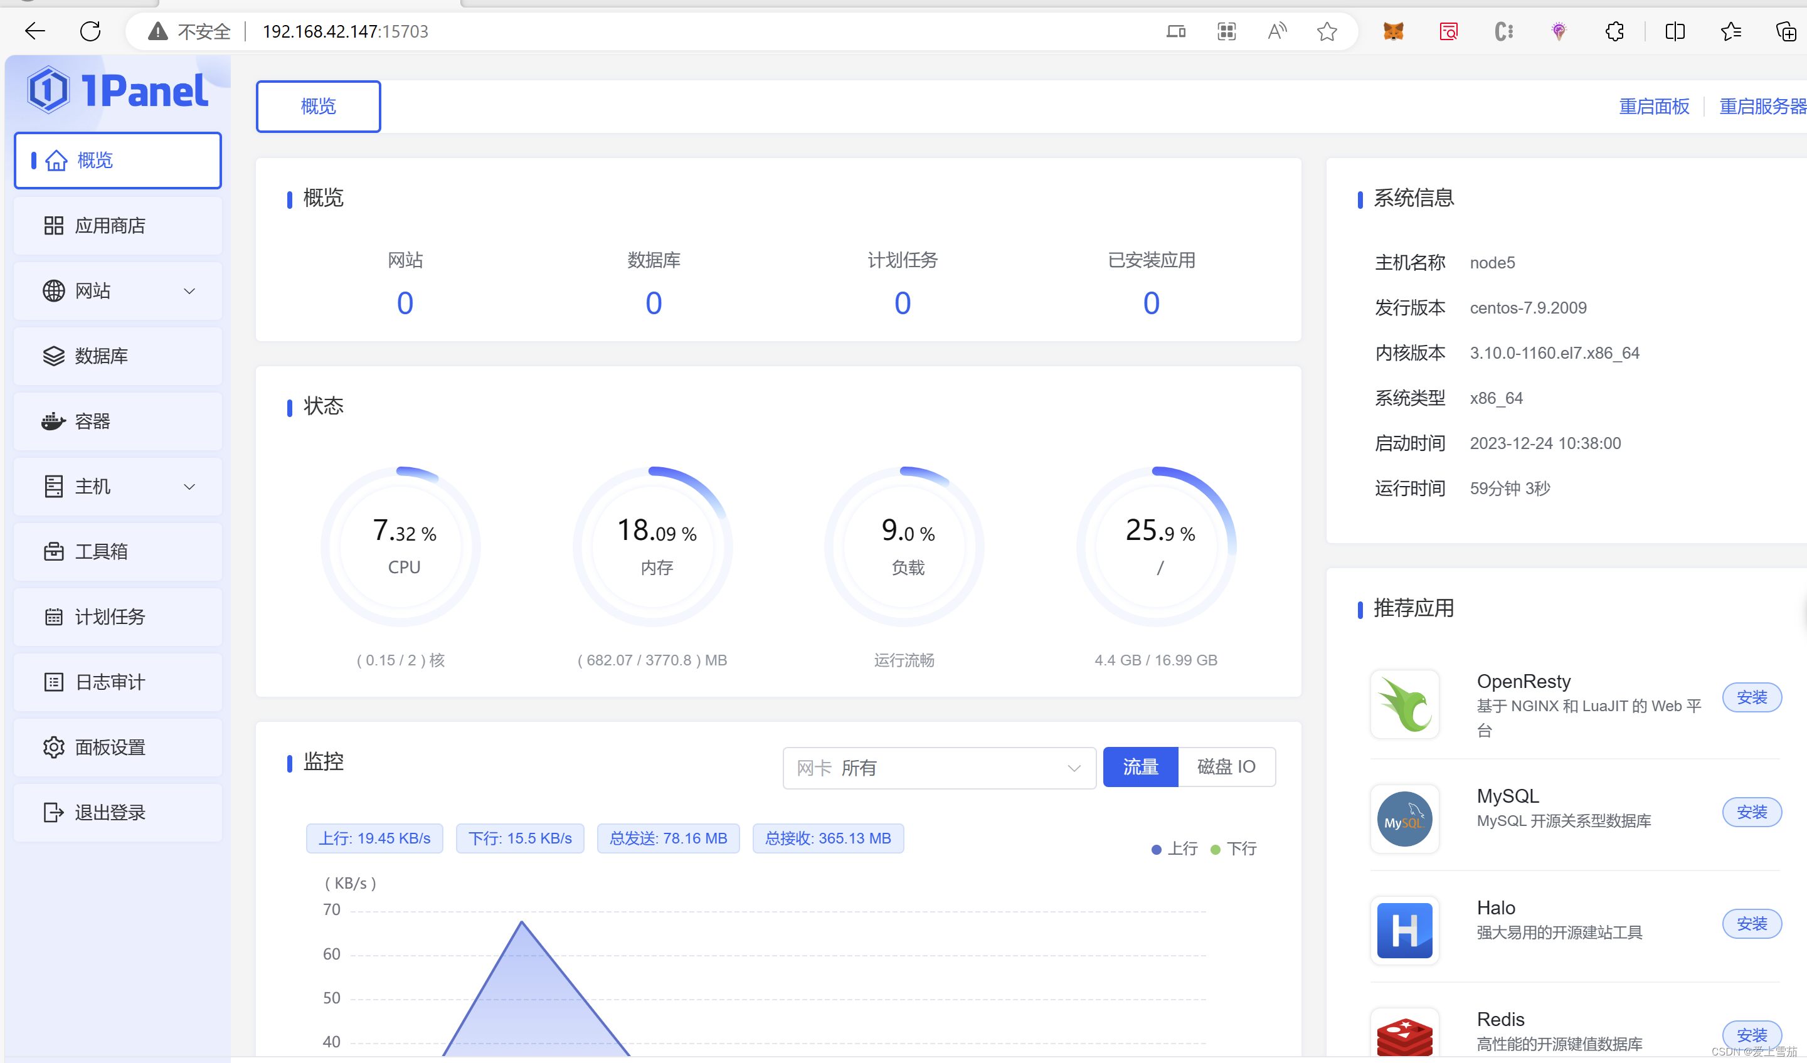Open 面板设置 gear icon
1807x1063 pixels.
click(53, 747)
